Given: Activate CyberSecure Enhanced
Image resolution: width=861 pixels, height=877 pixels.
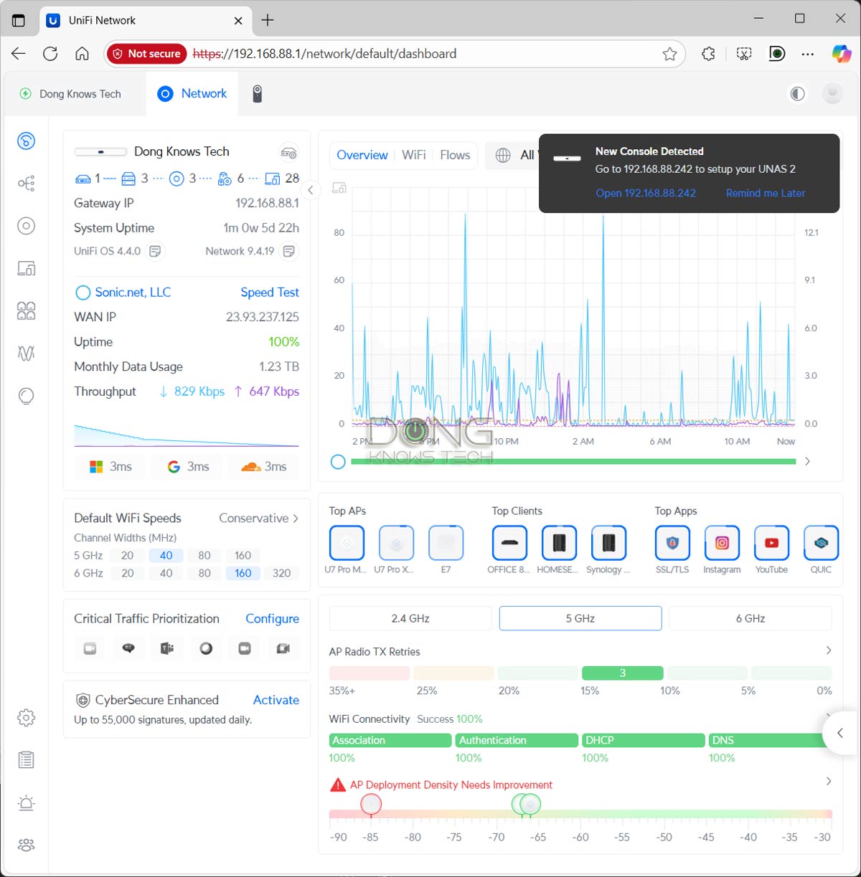Looking at the screenshot, I should (276, 700).
